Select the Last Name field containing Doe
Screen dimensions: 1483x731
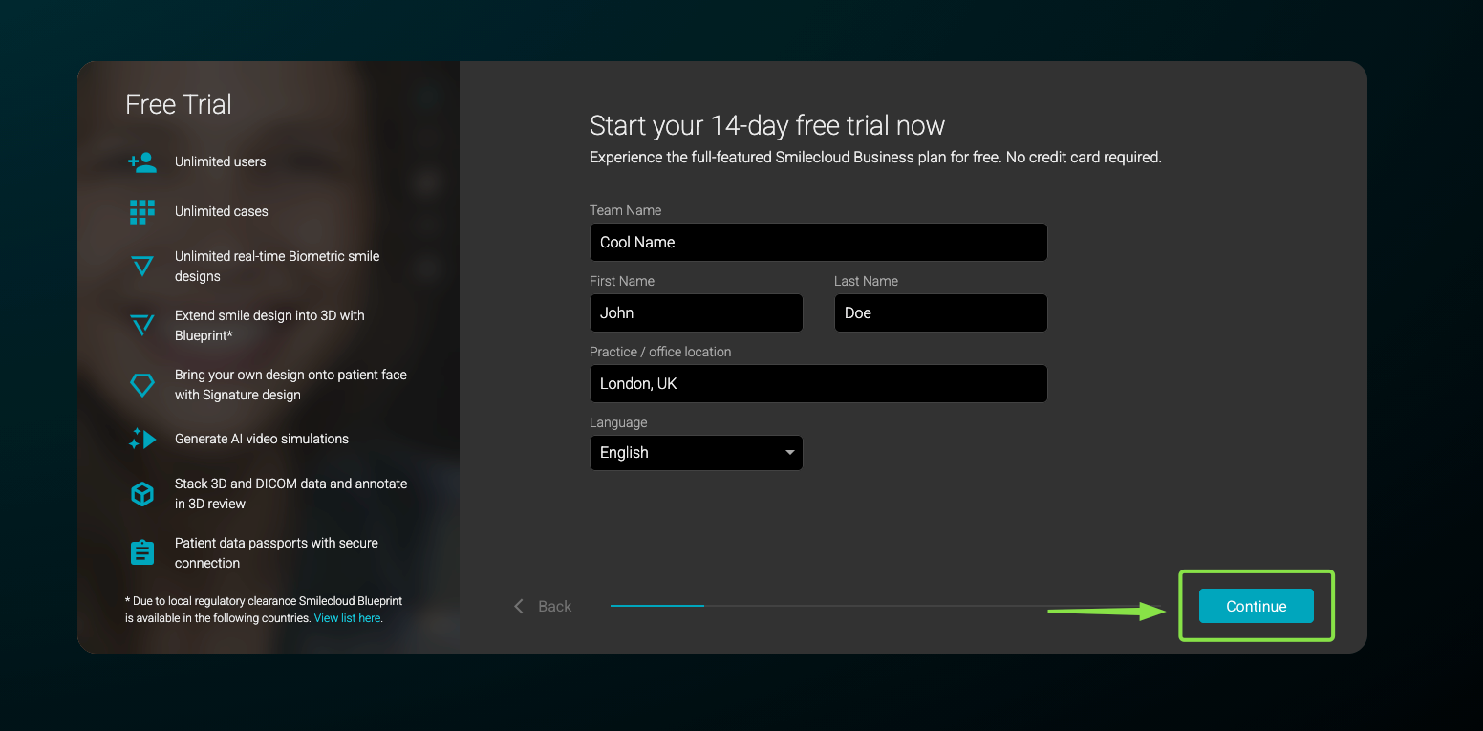tap(941, 313)
